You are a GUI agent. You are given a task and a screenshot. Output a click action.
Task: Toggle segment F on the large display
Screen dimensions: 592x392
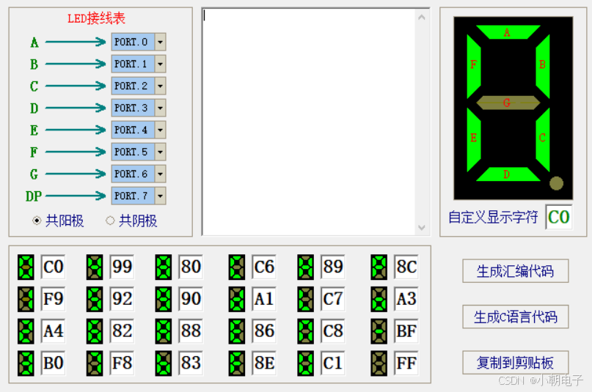[473, 67]
